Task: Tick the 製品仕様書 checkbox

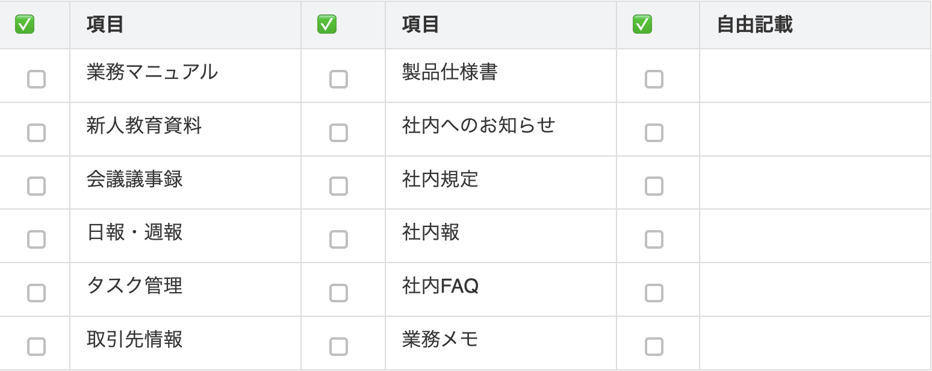Action: tap(338, 79)
